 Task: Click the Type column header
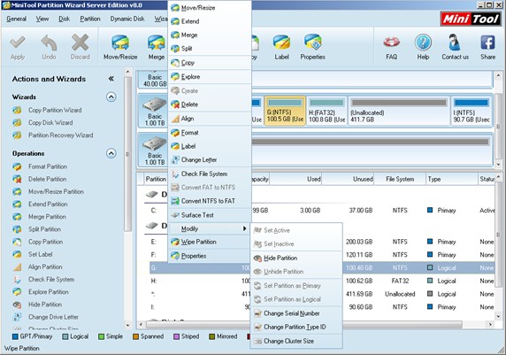[x=451, y=179]
